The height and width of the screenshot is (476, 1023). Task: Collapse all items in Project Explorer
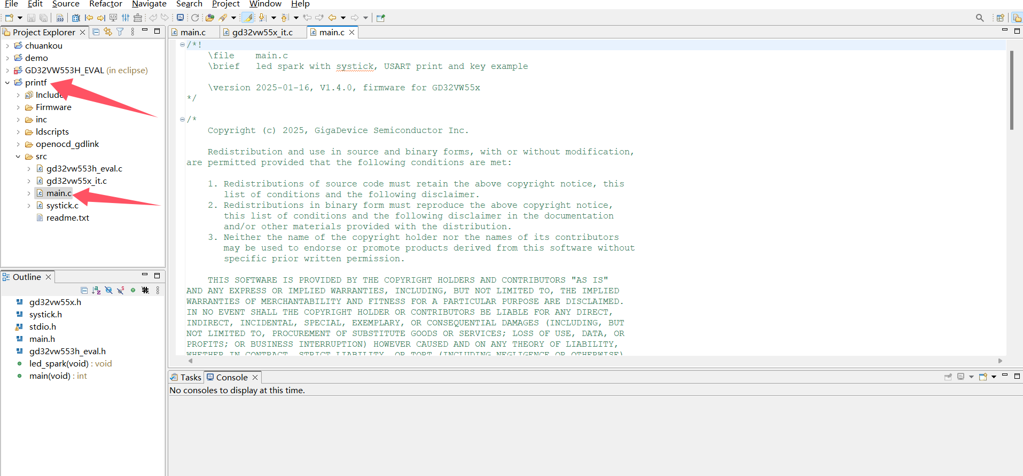(96, 32)
